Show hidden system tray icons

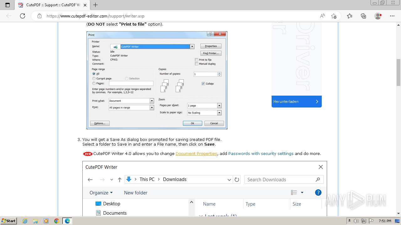(350, 221)
